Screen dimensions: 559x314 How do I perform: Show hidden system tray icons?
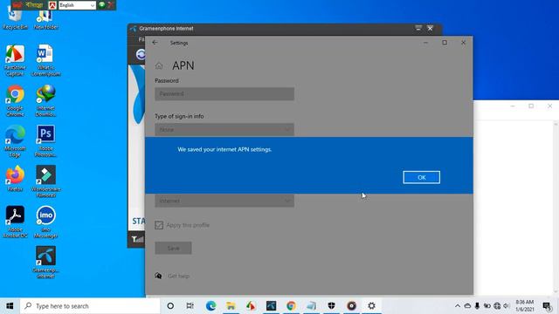(458, 306)
